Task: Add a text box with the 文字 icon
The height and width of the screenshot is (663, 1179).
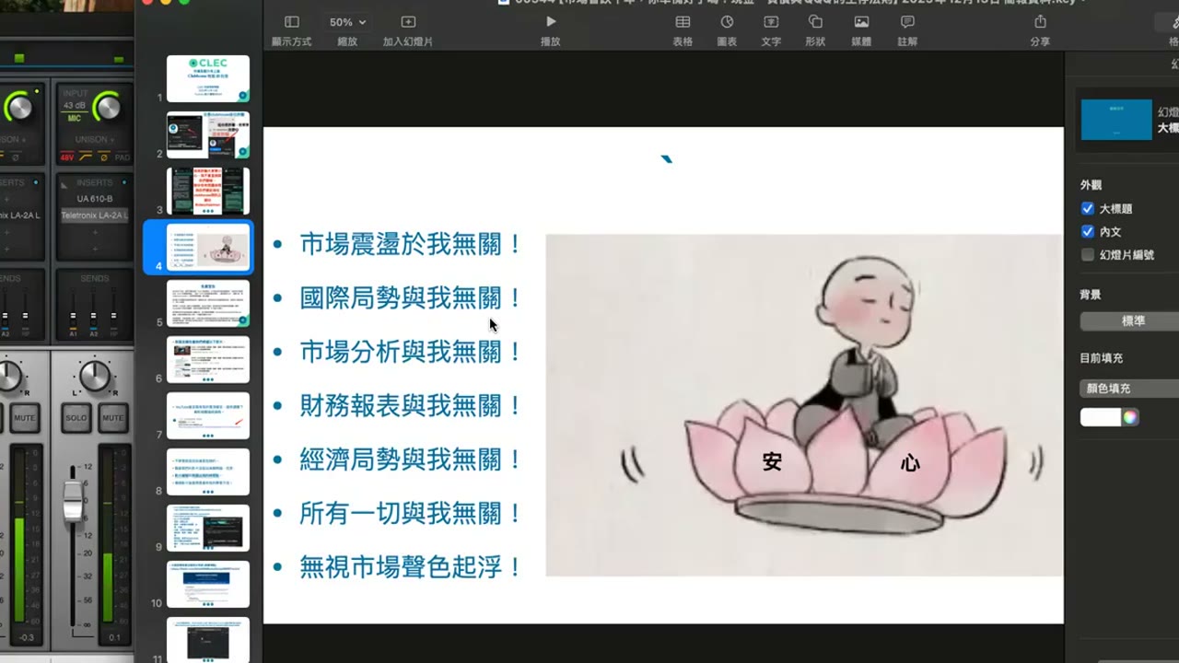Action: pyautogui.click(x=771, y=22)
